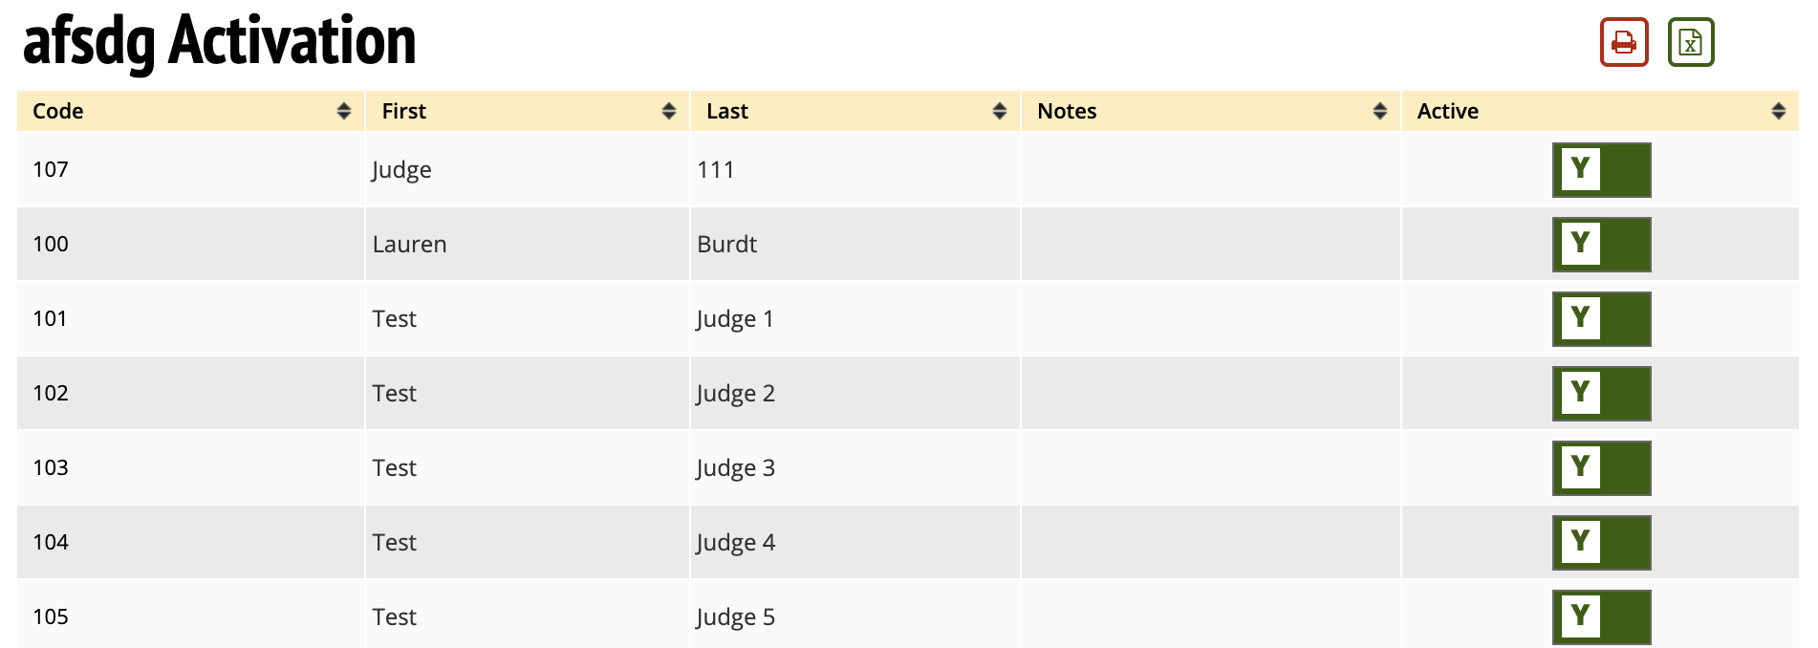Switch off active toggle for code 102

coord(1601,394)
